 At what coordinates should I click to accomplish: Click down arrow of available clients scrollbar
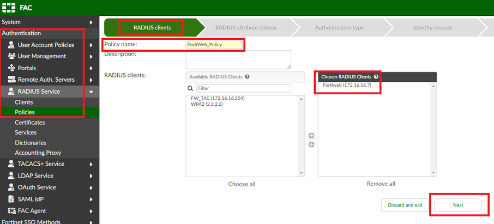(301, 173)
